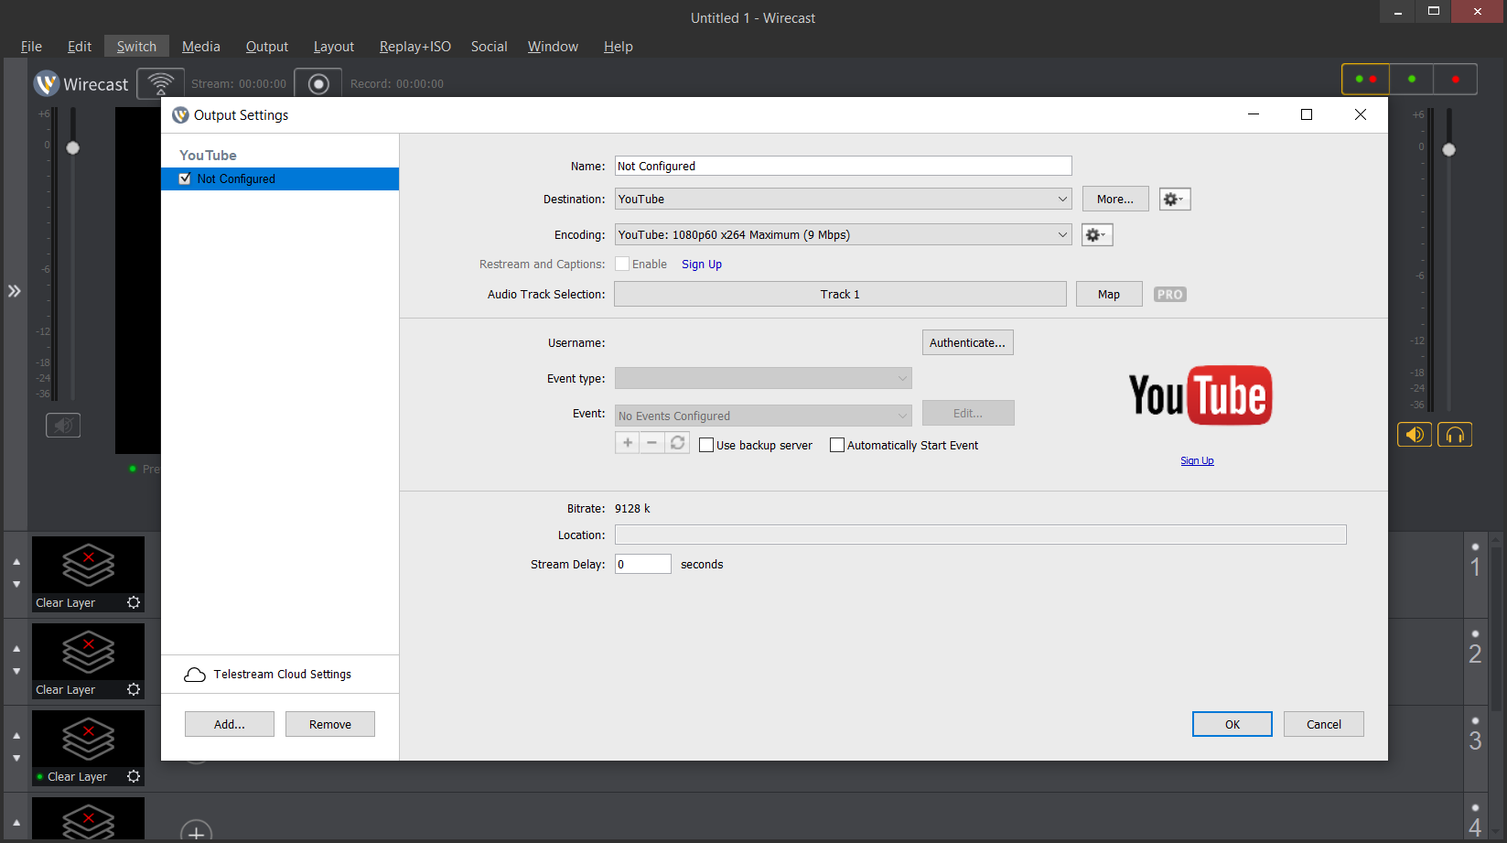Click the YouTube logo
Screen dimensions: 1507x843
[x=1200, y=395]
